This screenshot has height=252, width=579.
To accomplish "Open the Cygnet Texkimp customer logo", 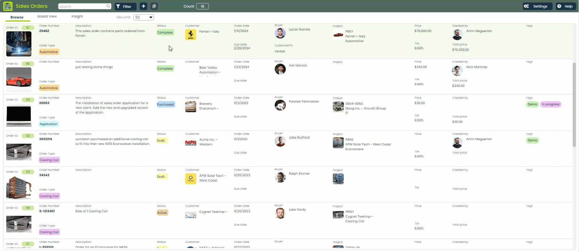I will tap(191, 215).
